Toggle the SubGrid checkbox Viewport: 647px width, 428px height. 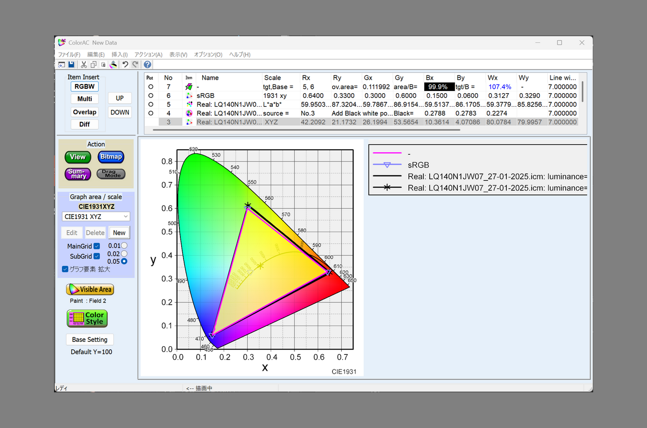point(97,256)
